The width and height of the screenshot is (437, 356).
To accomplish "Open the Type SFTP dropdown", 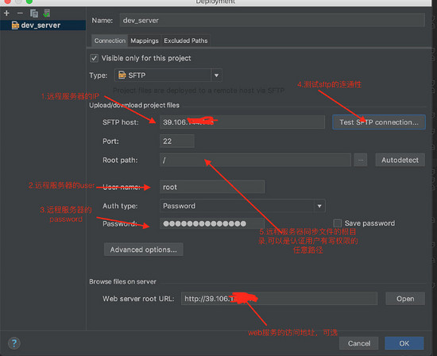I will click(x=168, y=75).
